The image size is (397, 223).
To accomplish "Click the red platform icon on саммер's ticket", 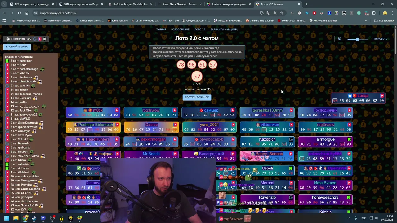I will click(233, 110).
